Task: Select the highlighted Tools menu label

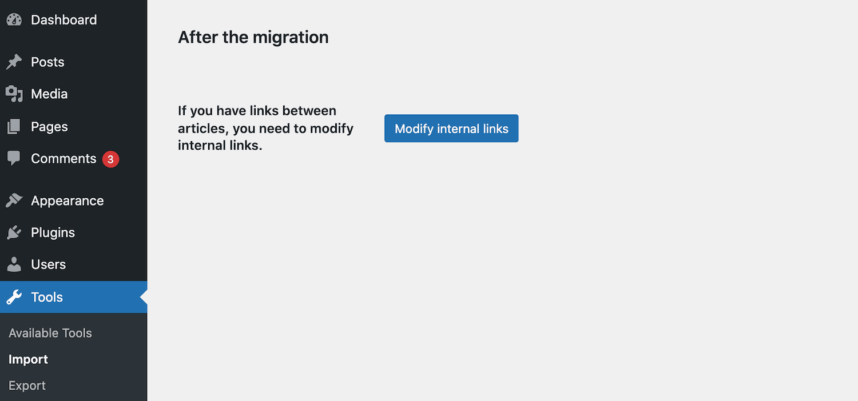Action: (x=47, y=297)
